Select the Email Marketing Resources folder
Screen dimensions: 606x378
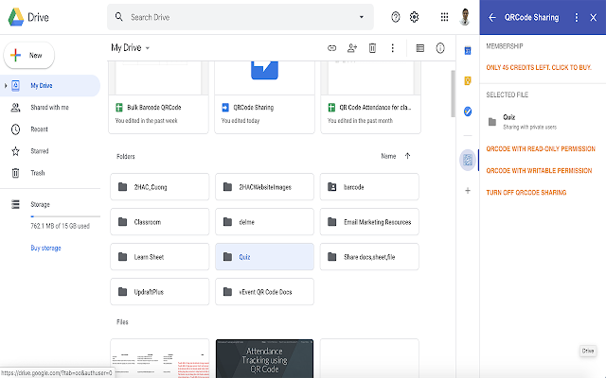[x=369, y=222]
